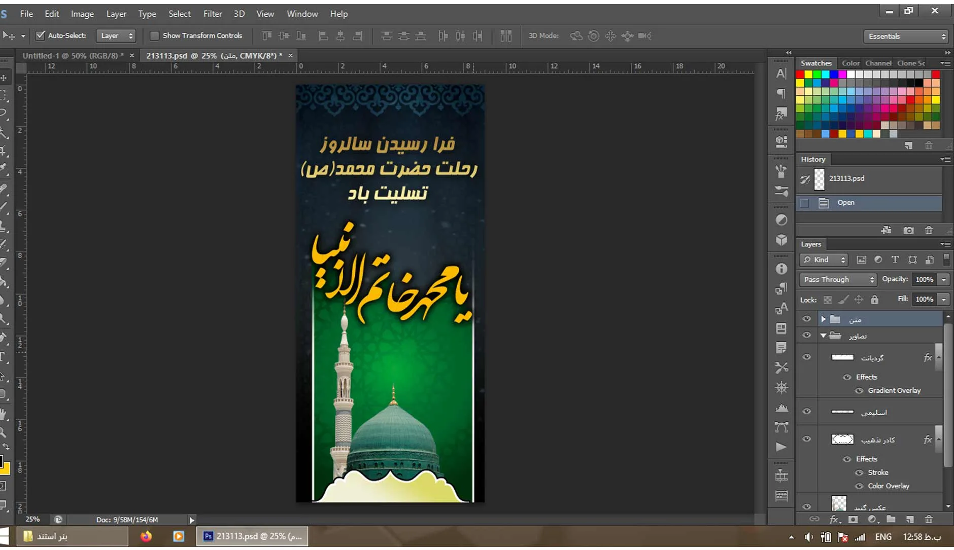Open the Tool Presets wrench icon

pyautogui.click(x=781, y=368)
